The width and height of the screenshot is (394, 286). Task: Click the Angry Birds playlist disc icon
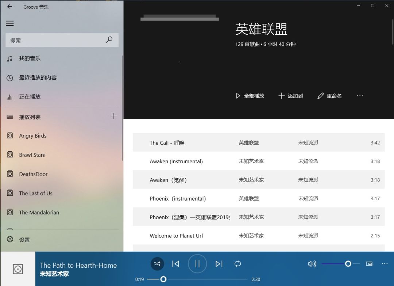[10, 135]
